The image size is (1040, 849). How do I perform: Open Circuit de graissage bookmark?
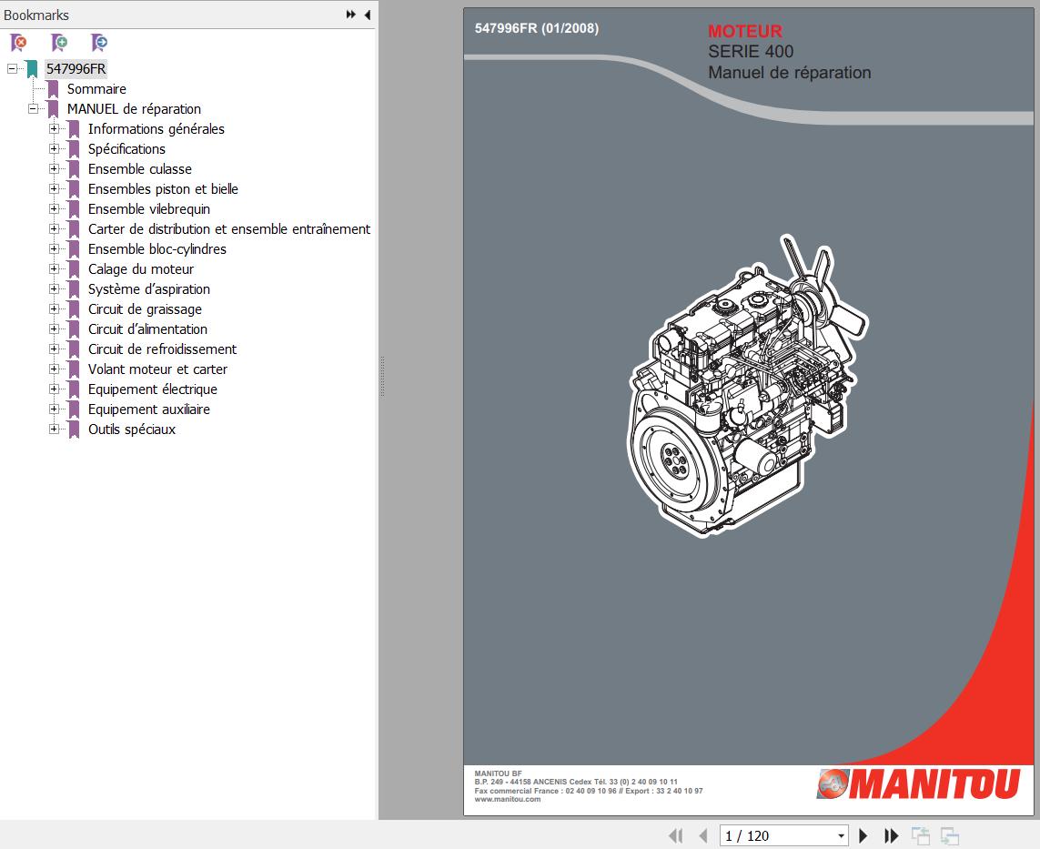[x=145, y=309]
